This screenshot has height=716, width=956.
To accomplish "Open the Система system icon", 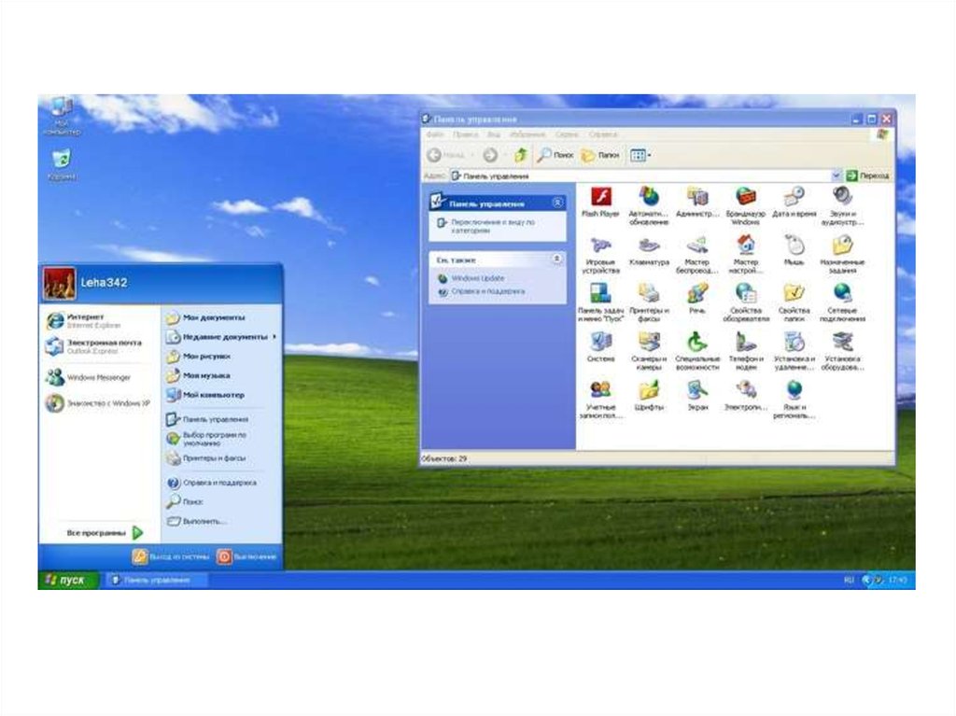I will click(x=600, y=344).
